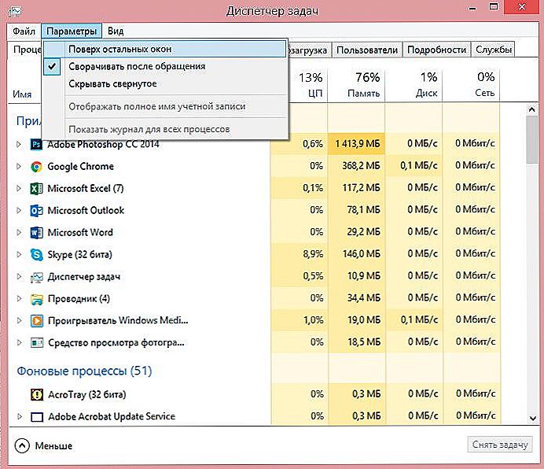Click the 34,4 МБ Проводник memory value
Image resolution: width=544 pixels, height=469 pixels.
pyautogui.click(x=364, y=298)
